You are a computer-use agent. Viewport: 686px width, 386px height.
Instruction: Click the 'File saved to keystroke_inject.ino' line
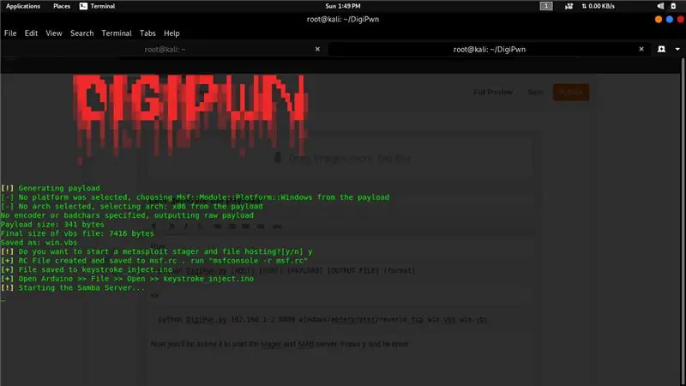(x=87, y=269)
